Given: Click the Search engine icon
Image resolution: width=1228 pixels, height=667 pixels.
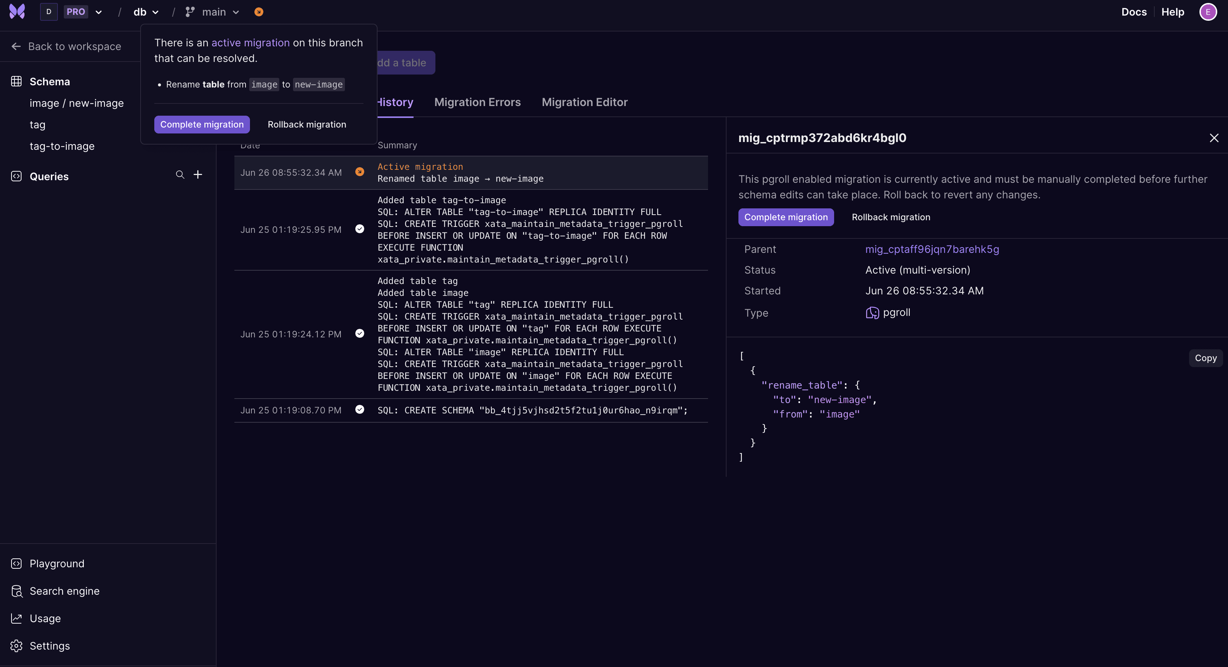Looking at the screenshot, I should pos(17,591).
